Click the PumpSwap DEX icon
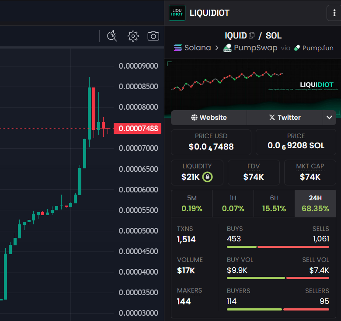 tap(227, 48)
